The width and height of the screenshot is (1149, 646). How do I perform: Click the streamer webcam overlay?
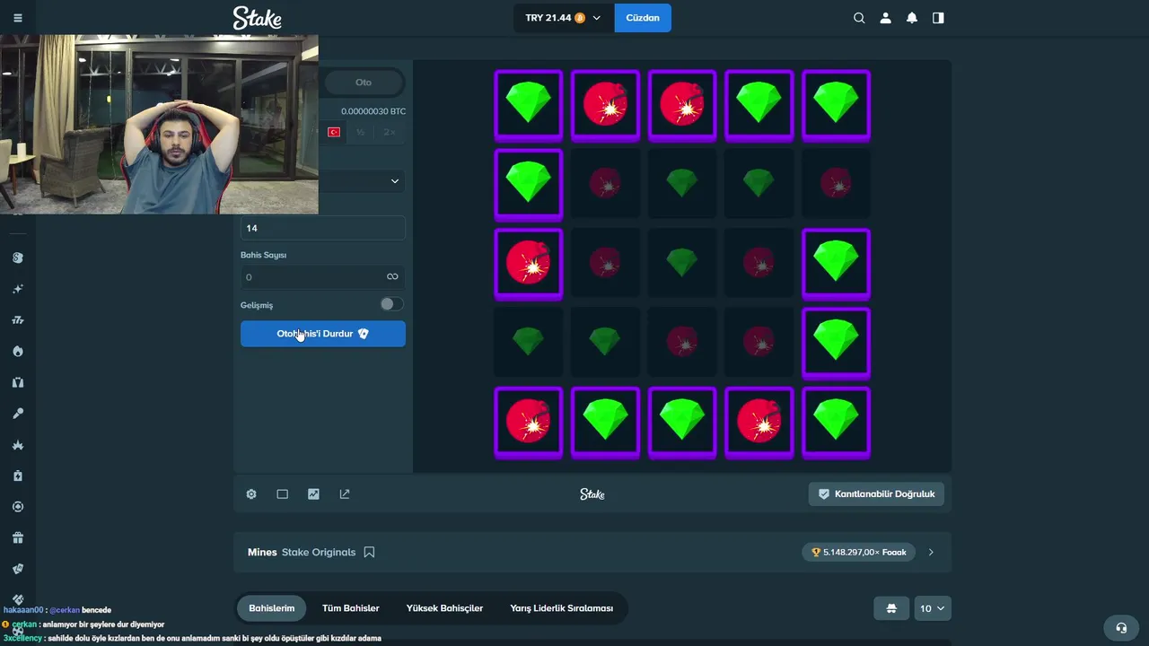(159, 125)
